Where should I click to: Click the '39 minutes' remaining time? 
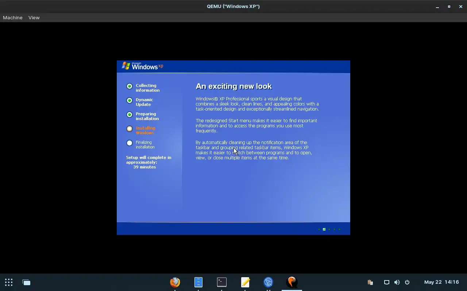(144, 167)
